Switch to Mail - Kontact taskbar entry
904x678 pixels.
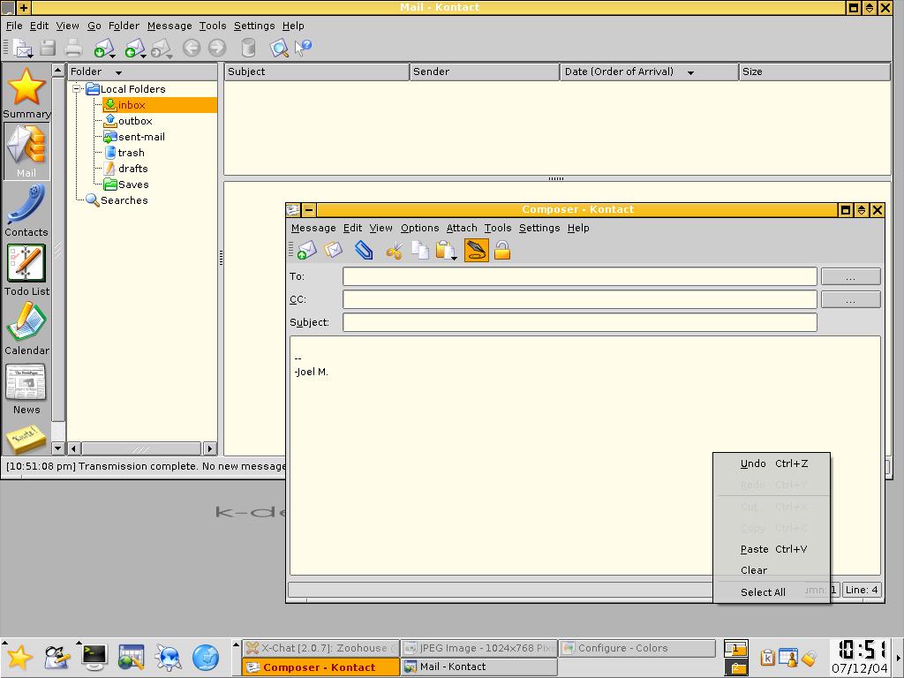tap(478, 667)
